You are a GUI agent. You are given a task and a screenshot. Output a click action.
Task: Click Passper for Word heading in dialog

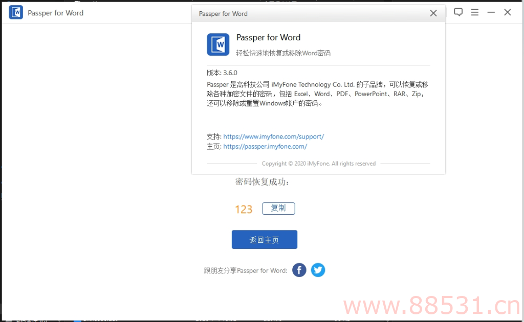click(x=268, y=37)
